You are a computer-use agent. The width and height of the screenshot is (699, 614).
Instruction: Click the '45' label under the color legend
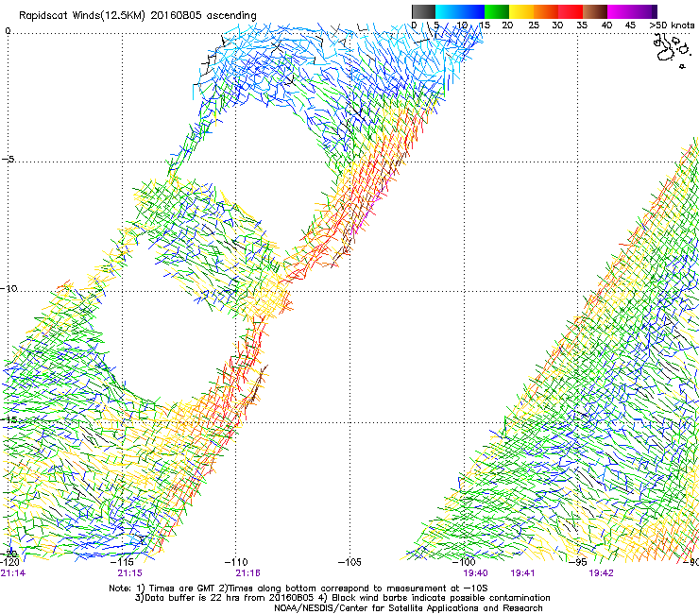pos(630,26)
